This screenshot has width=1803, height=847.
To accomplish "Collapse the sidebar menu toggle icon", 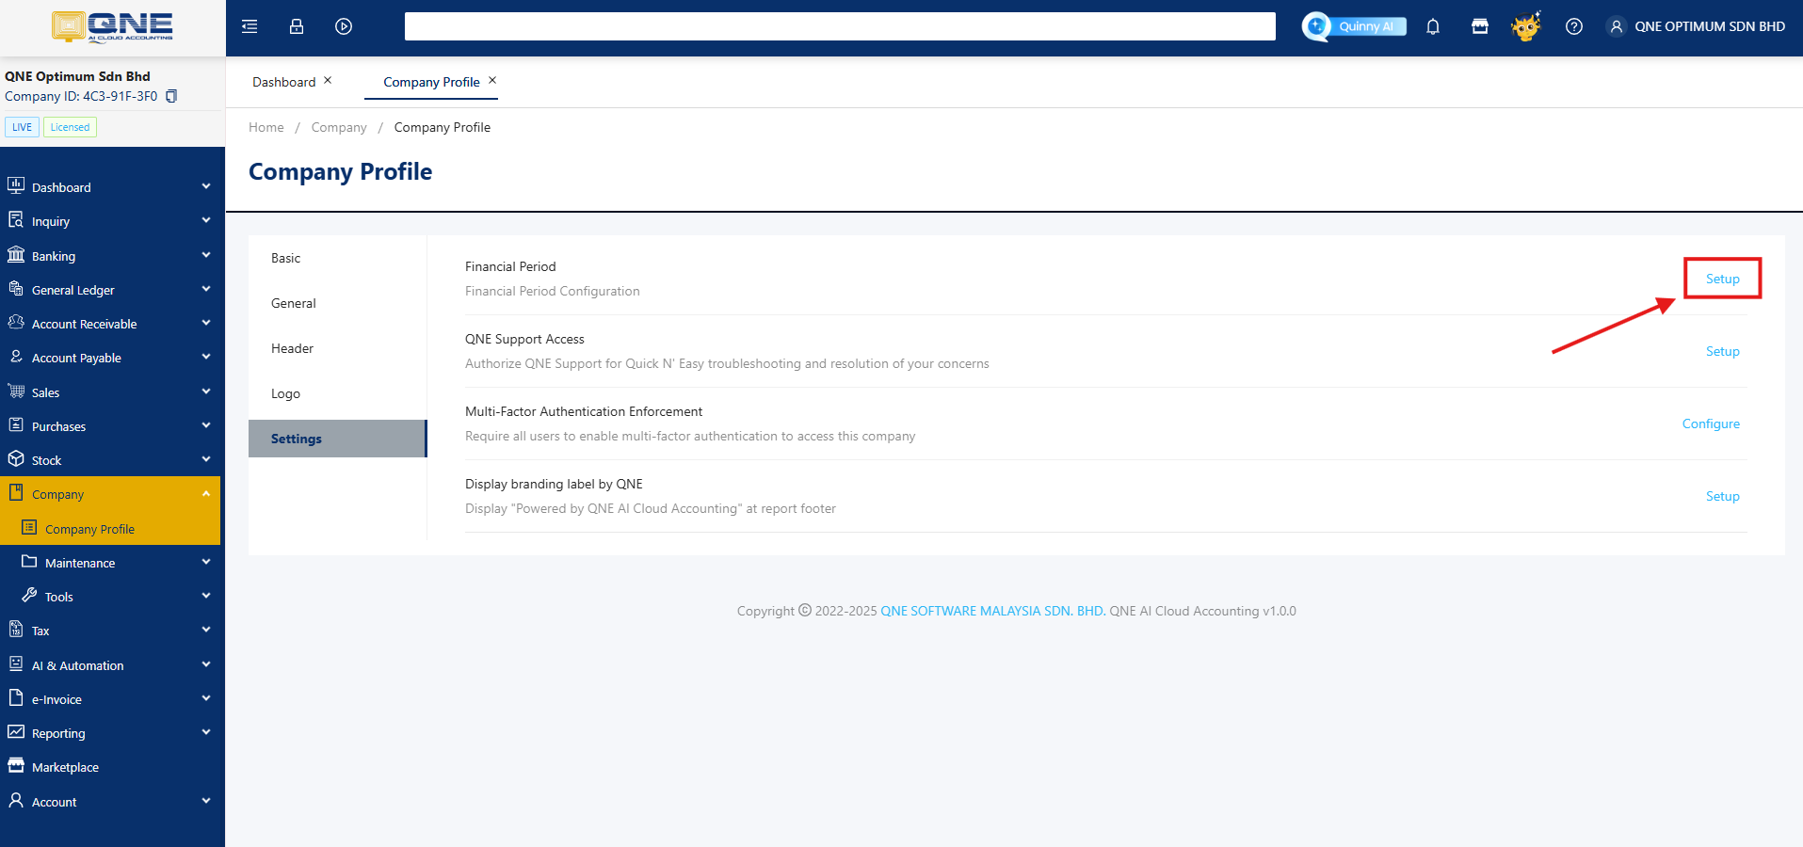I will coord(250,26).
